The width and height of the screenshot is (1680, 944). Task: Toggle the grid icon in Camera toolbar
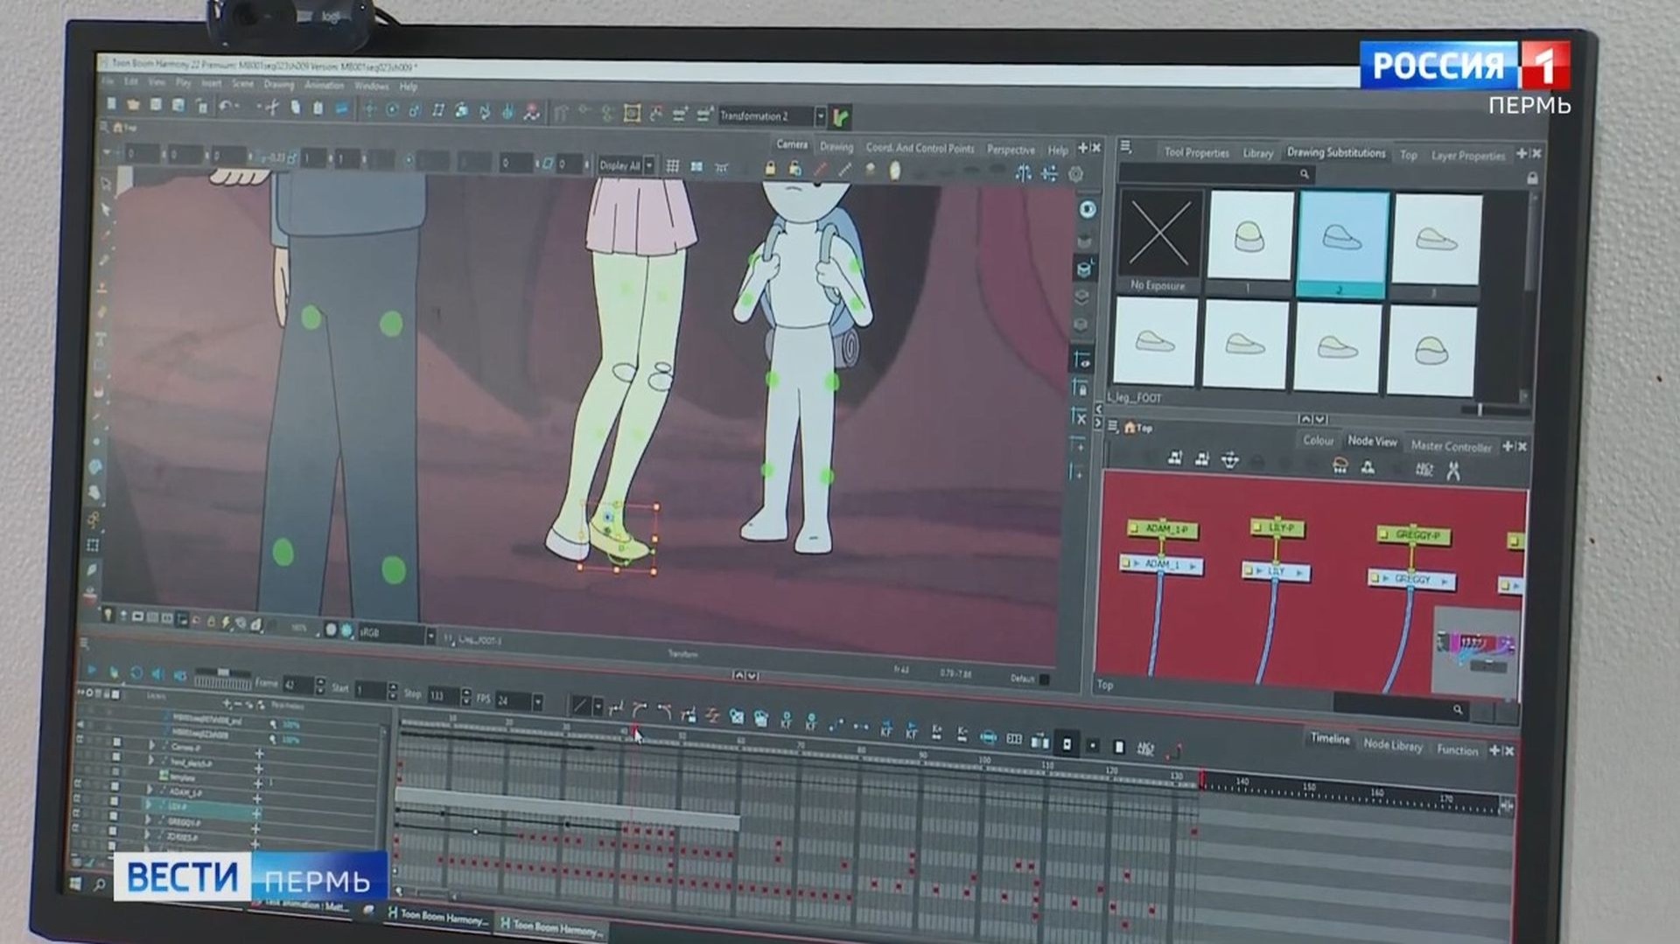click(672, 166)
